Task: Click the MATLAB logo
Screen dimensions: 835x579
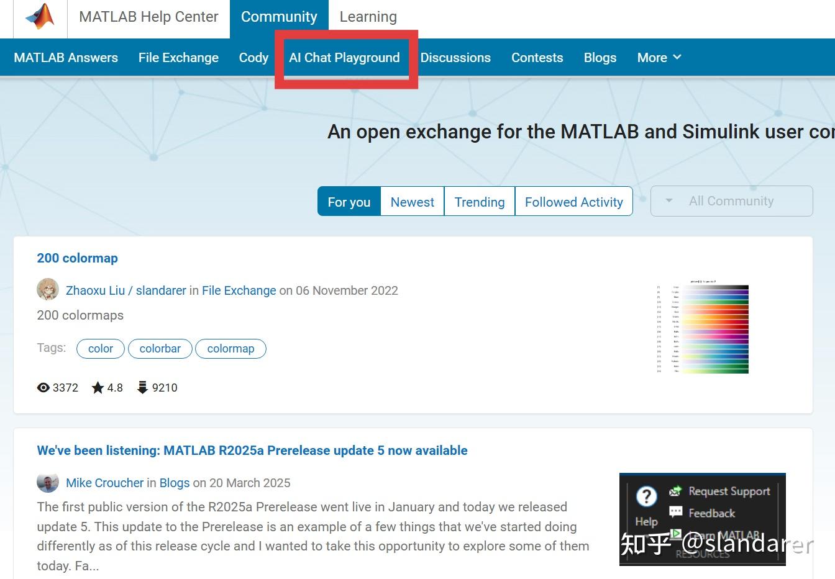Action: pyautogui.click(x=40, y=17)
